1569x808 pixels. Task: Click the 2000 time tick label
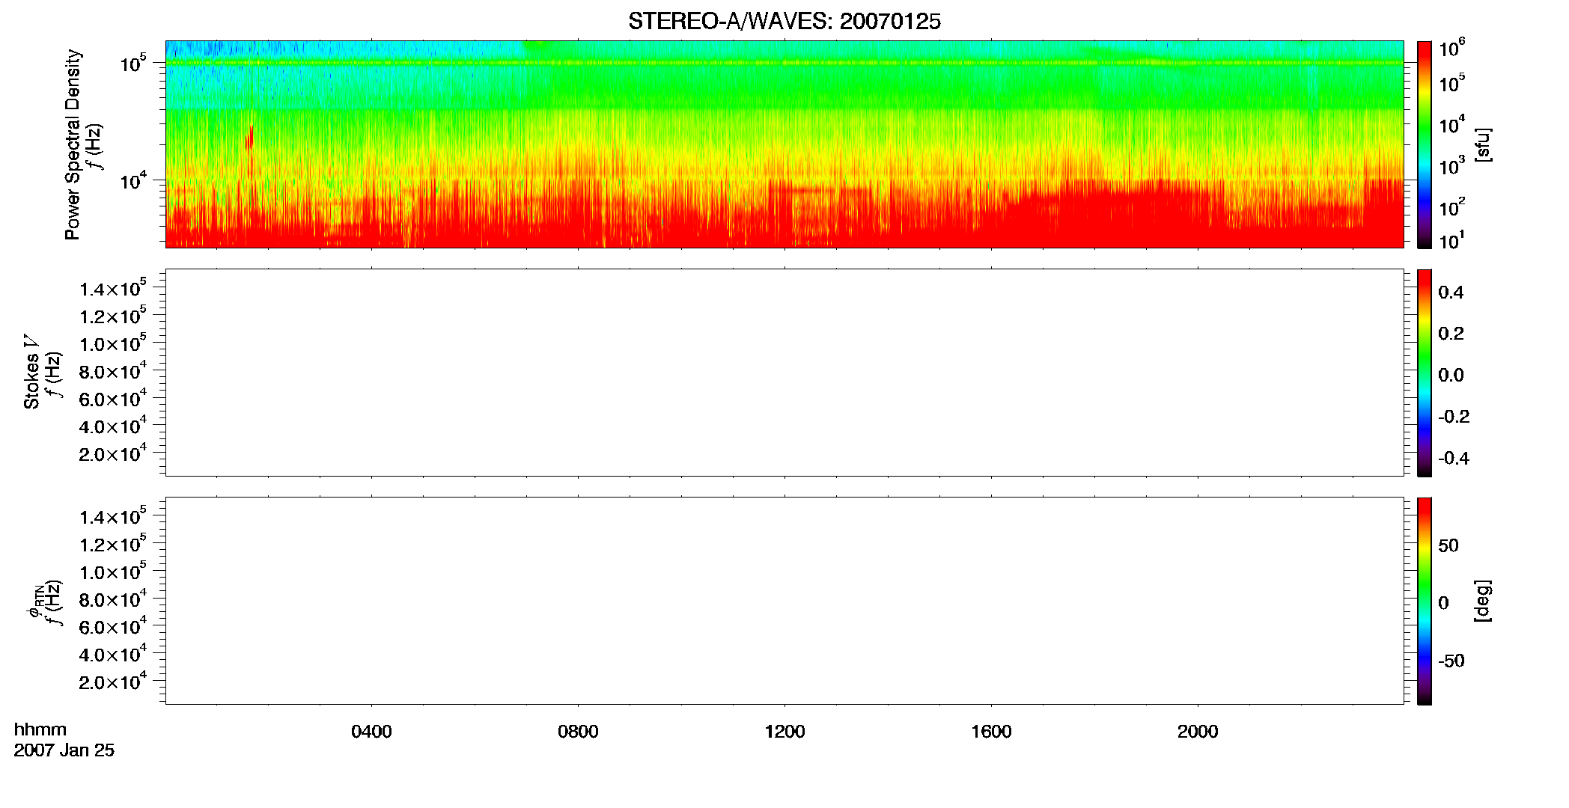(1198, 732)
